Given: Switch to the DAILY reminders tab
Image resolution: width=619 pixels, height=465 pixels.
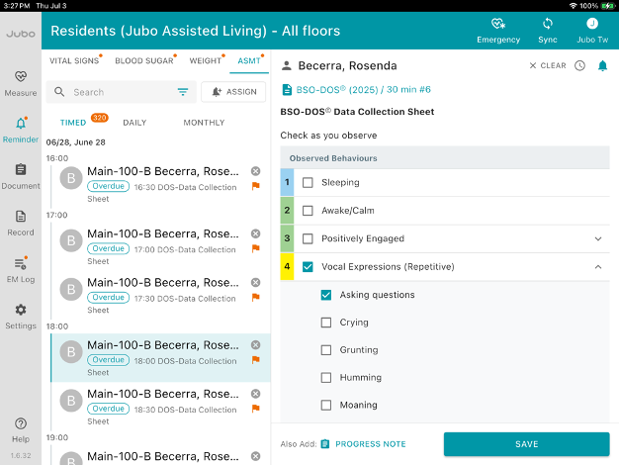Looking at the screenshot, I should tap(134, 123).
